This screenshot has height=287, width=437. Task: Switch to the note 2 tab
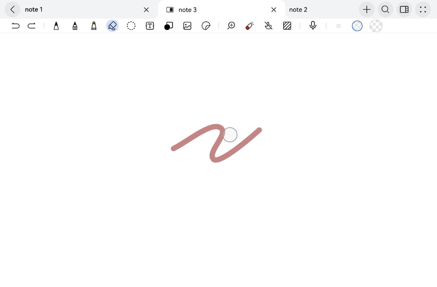coord(299,9)
